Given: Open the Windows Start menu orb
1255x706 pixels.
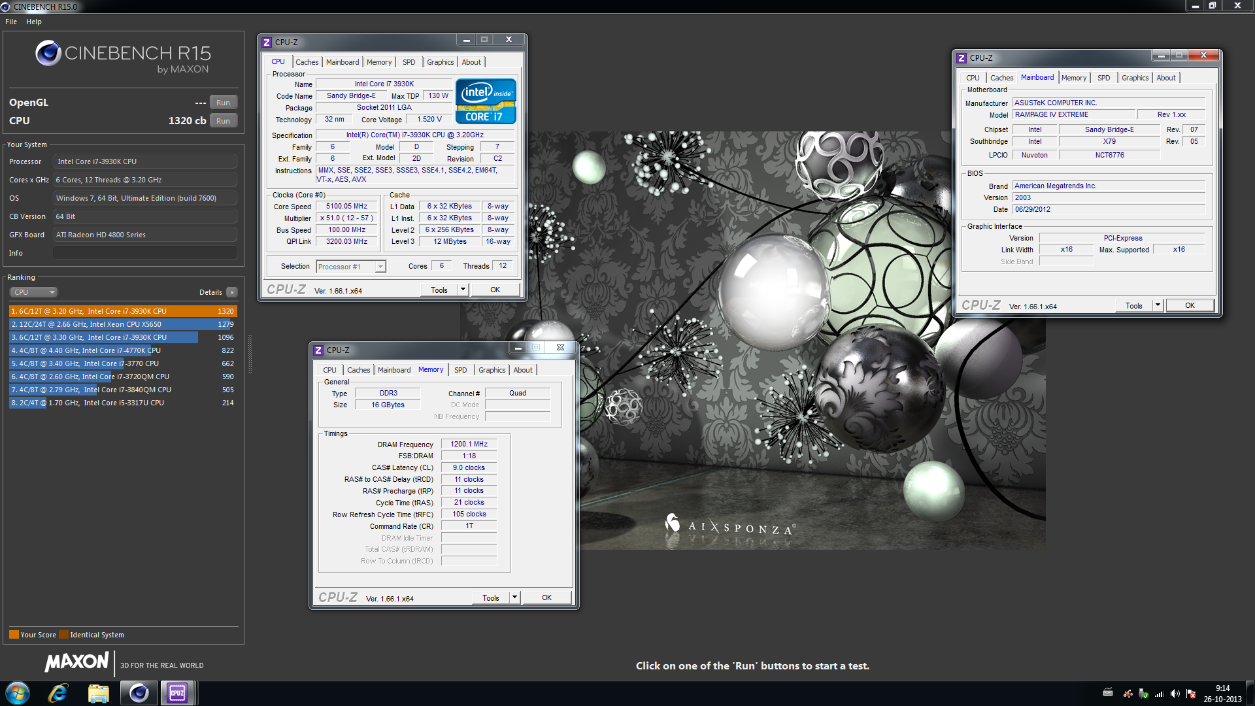Looking at the screenshot, I should tap(18, 693).
